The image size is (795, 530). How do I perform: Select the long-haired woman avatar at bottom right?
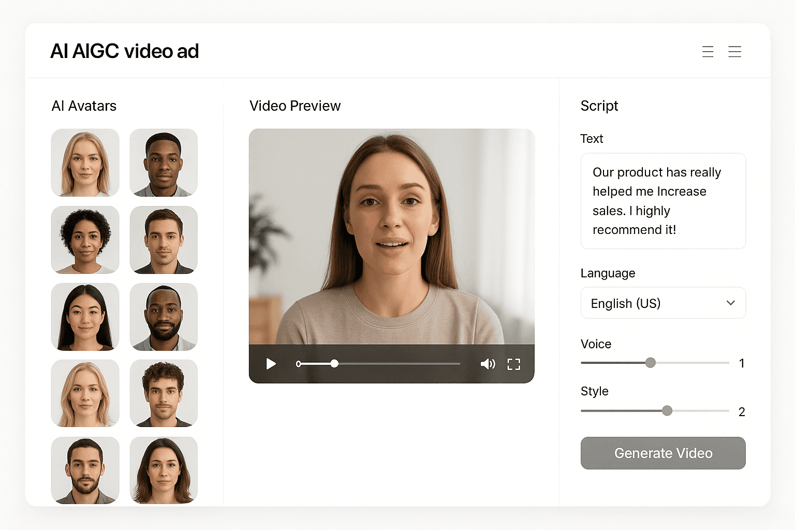click(x=164, y=470)
